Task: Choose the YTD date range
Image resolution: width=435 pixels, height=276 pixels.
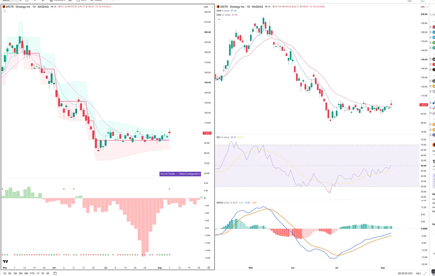Action: pyautogui.click(x=32, y=273)
